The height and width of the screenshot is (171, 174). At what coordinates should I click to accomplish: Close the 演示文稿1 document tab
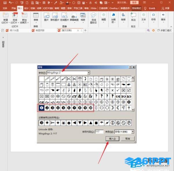pos(78,30)
